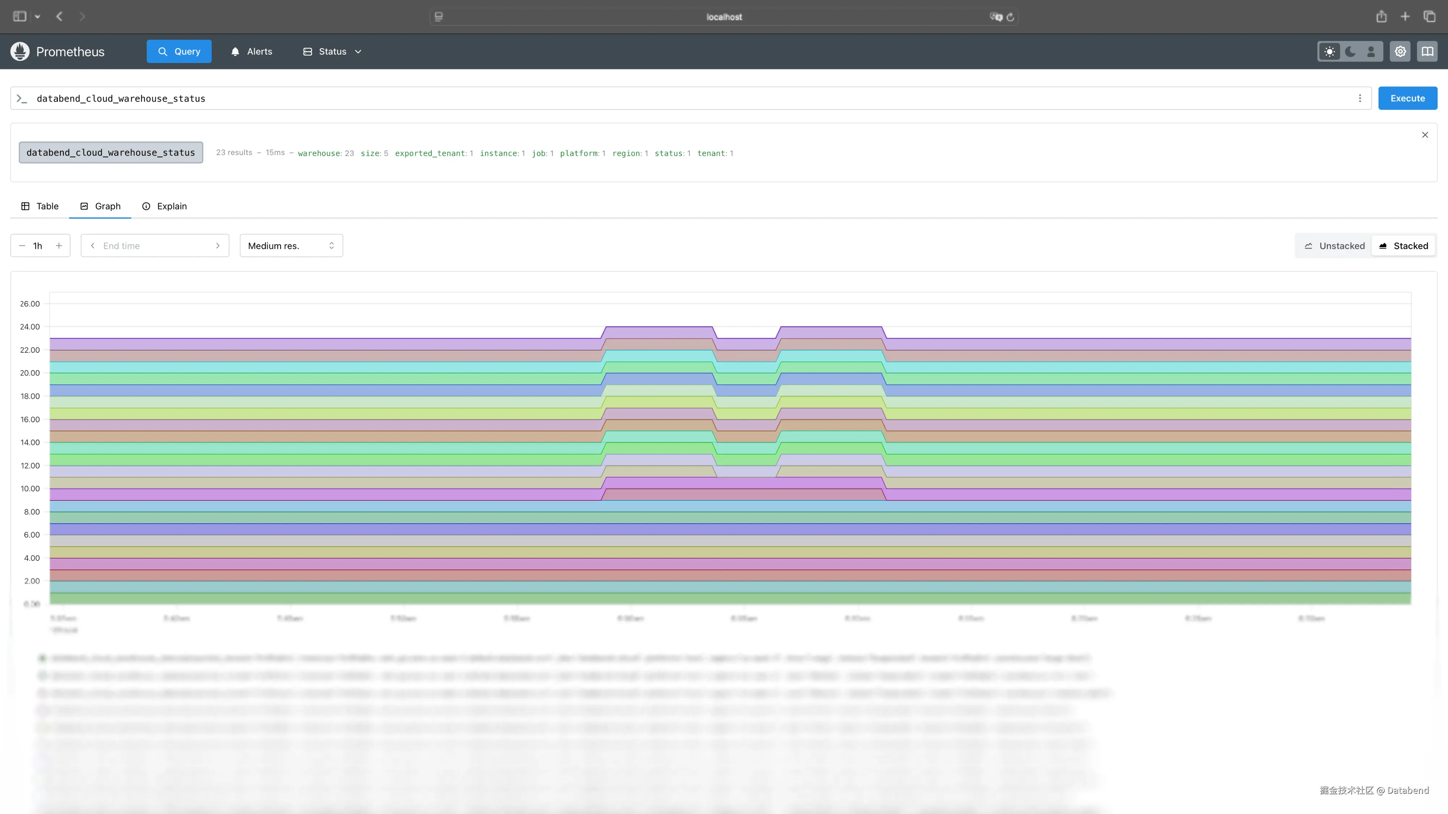Go to next end time arrow
The height and width of the screenshot is (814, 1448).
pyautogui.click(x=218, y=246)
